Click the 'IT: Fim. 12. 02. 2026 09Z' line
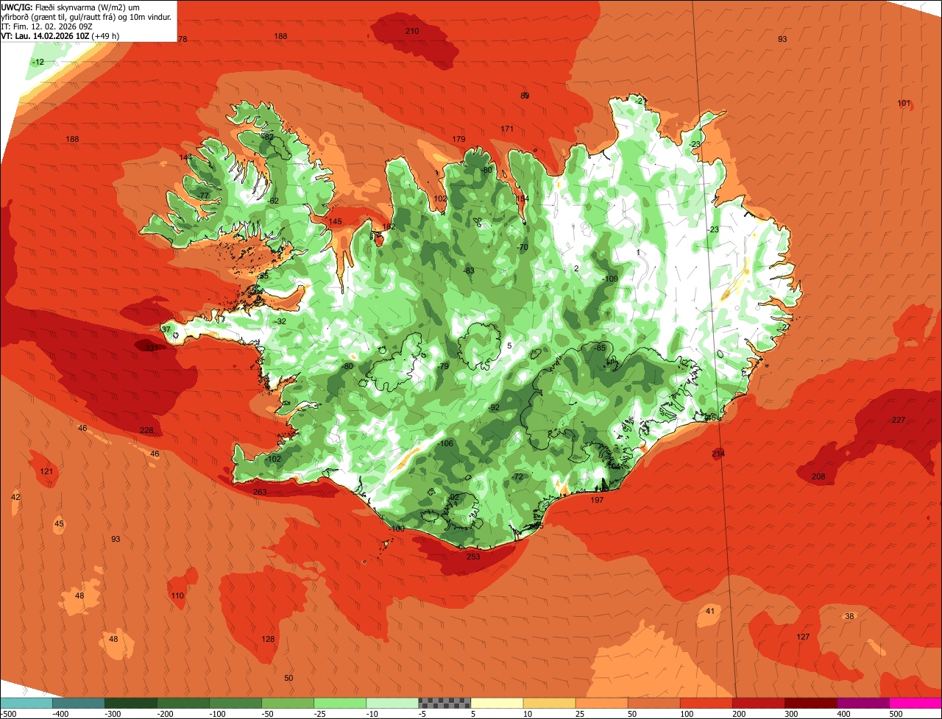Image resolution: width=942 pixels, height=719 pixels. [46, 26]
